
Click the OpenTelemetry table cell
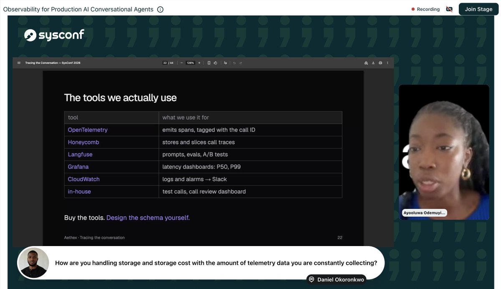(111, 130)
